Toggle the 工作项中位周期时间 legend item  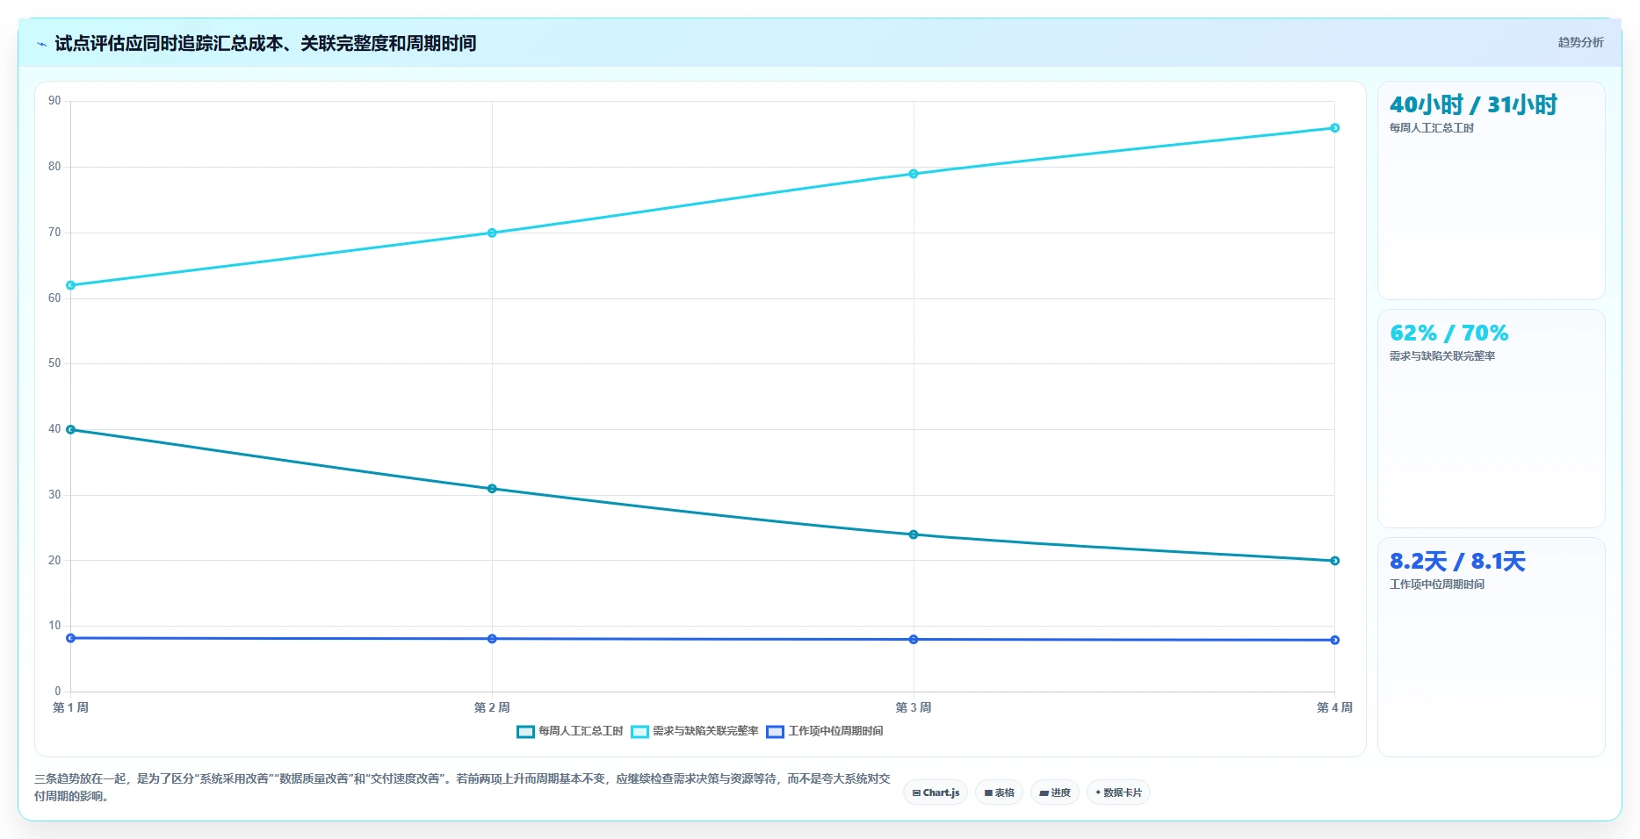(x=825, y=731)
